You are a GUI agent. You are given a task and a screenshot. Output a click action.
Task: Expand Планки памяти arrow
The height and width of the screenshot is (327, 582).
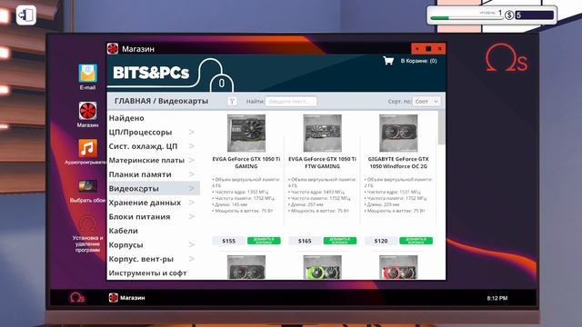(192, 174)
